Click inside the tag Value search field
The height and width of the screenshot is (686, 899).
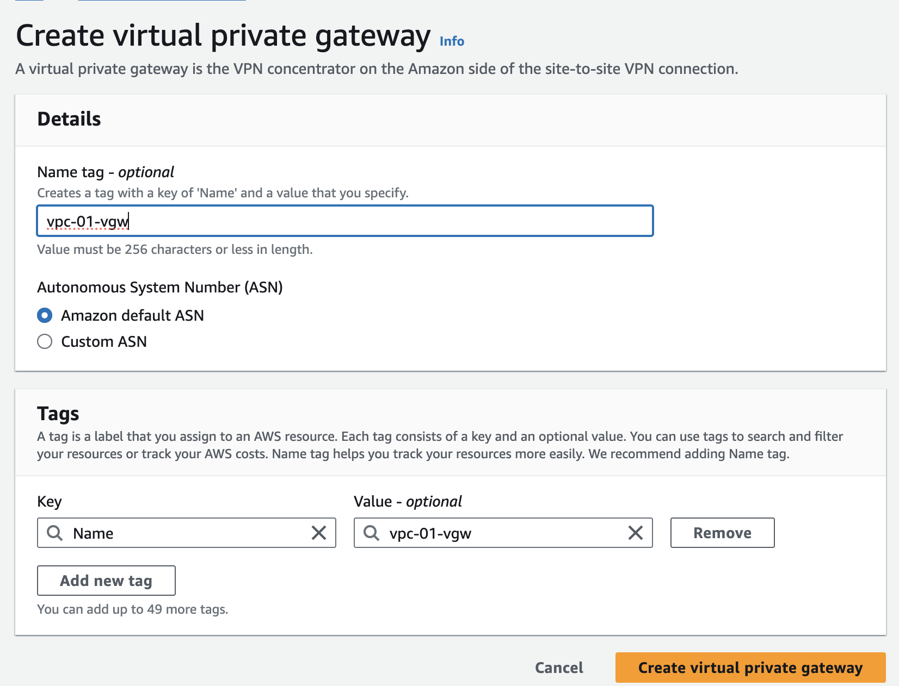point(506,533)
